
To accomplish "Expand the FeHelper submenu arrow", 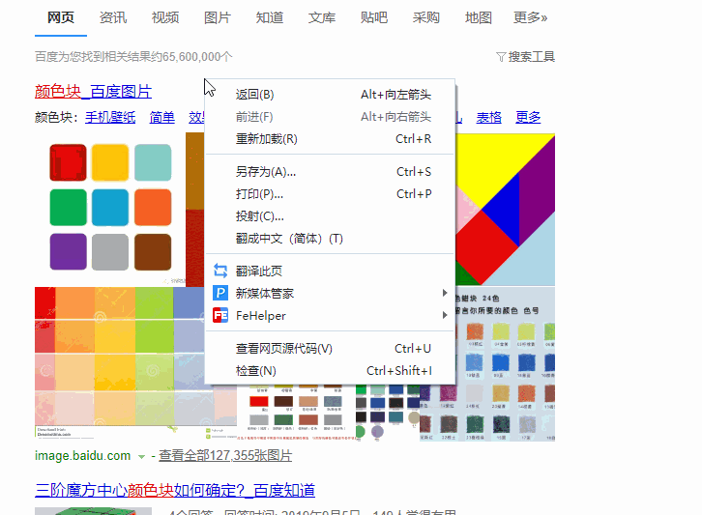I will 444,315.
